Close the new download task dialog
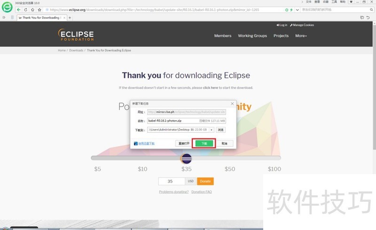Image resolution: width=376 pixels, height=230 pixels. coord(232,103)
